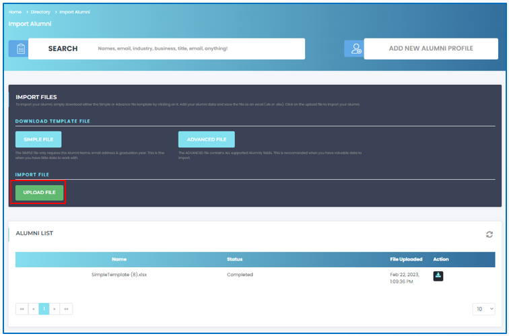Go to the previous page arrow
The height and width of the screenshot is (336, 509).
33,309
